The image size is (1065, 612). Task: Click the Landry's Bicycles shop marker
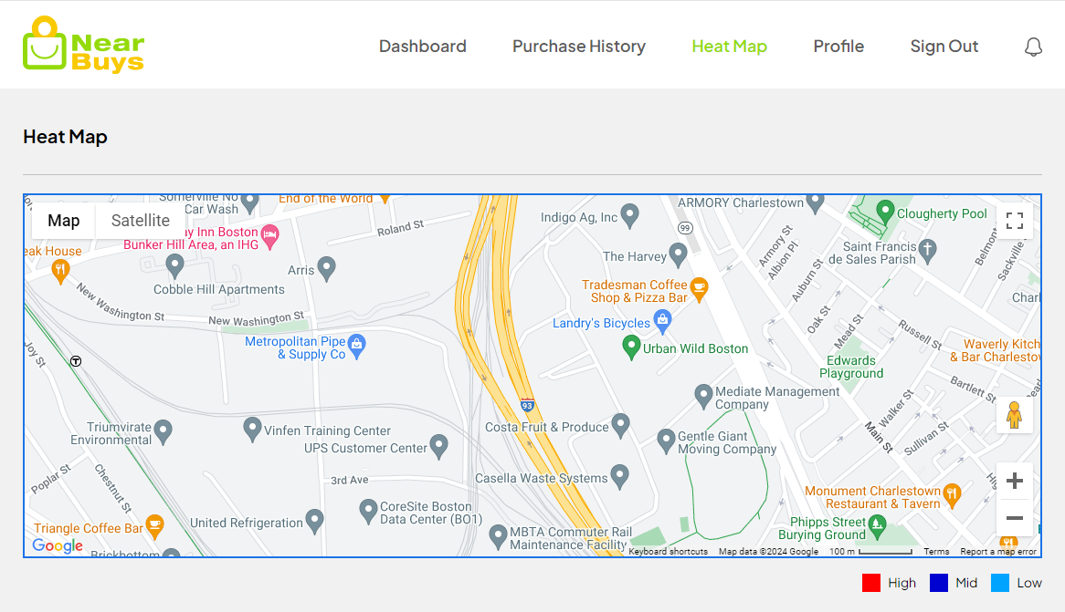[663, 320]
